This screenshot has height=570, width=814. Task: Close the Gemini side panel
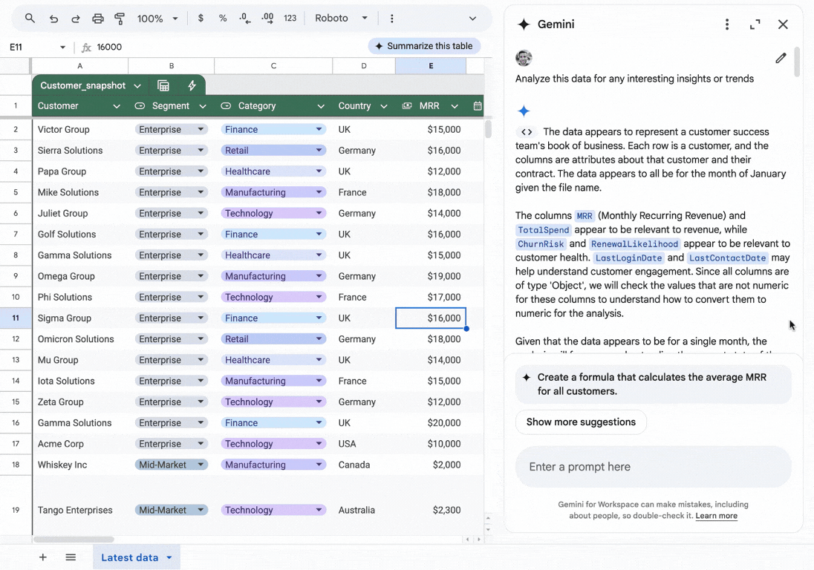[x=783, y=24]
